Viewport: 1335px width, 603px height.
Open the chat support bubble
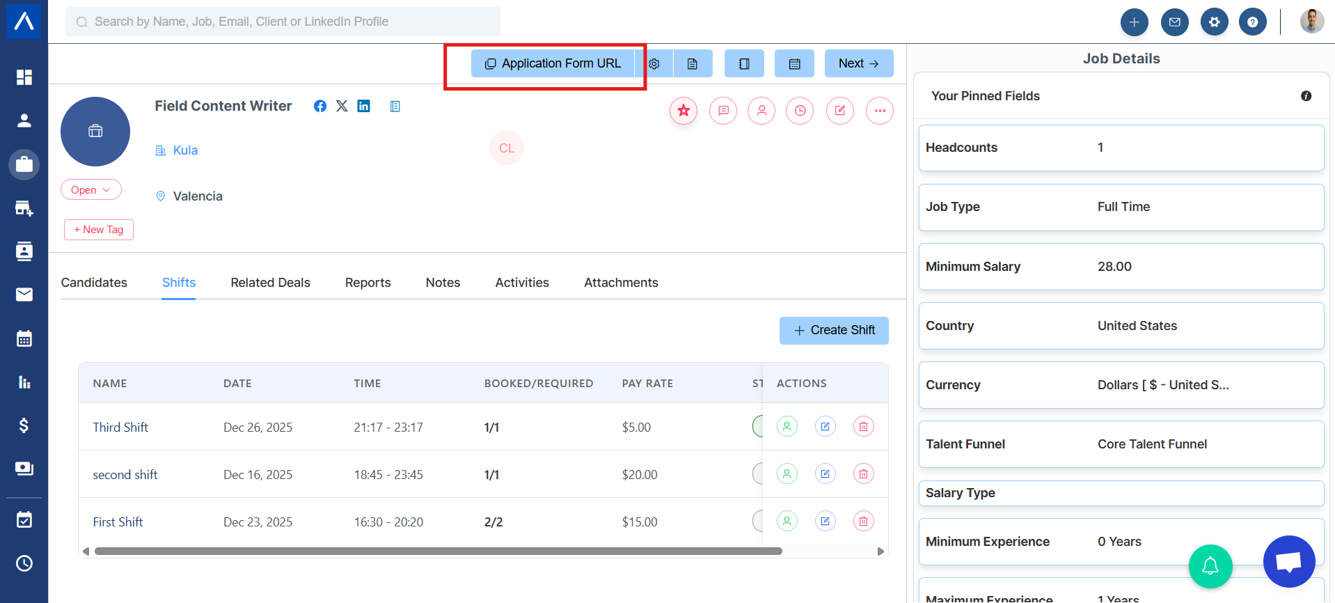tap(1289, 562)
